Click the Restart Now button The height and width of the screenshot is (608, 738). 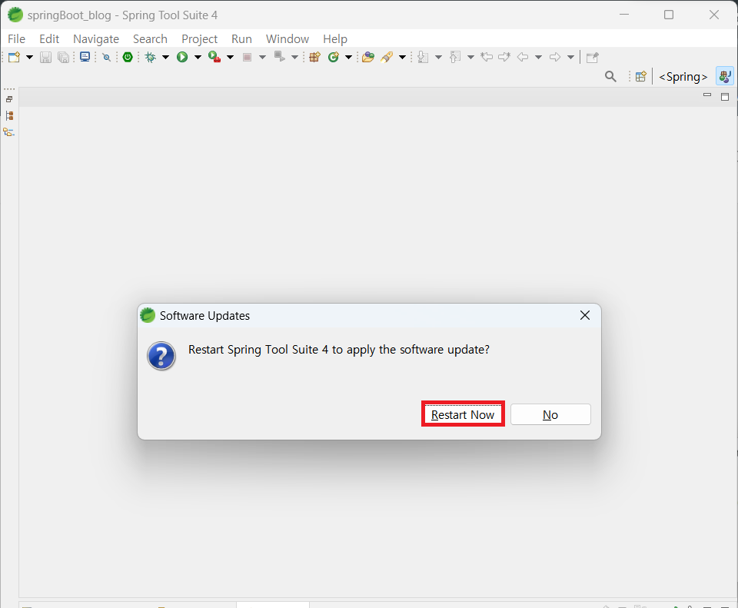(463, 414)
